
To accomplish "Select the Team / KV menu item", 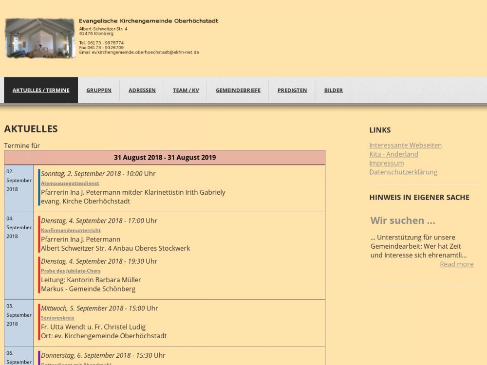I will pos(186,90).
